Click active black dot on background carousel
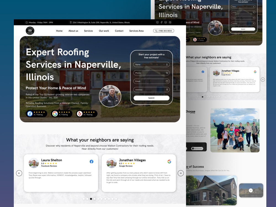 pyautogui.click(x=202, y=97)
